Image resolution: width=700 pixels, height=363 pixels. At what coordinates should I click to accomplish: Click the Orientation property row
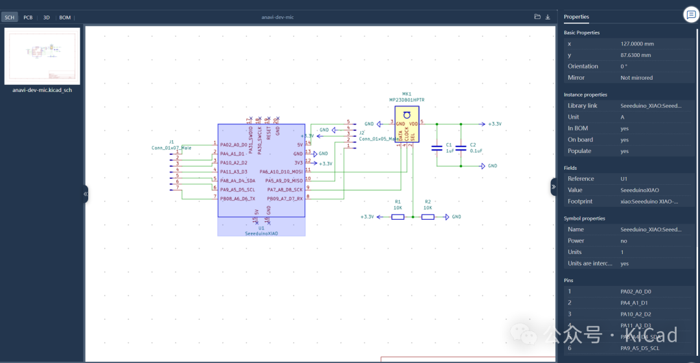click(x=629, y=66)
